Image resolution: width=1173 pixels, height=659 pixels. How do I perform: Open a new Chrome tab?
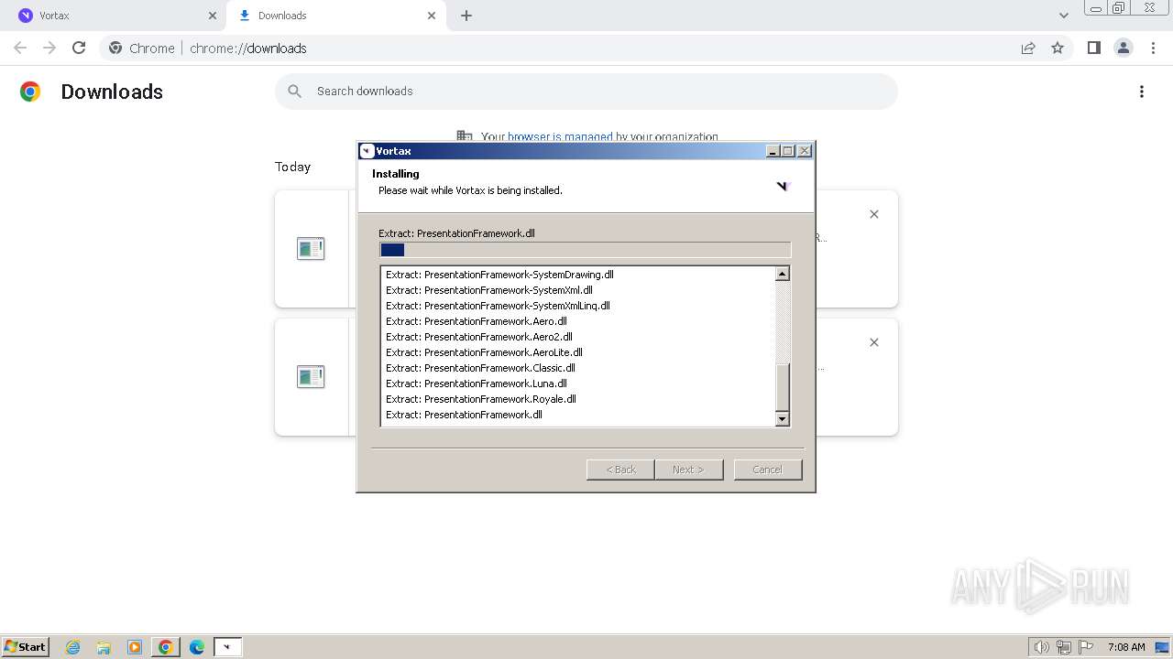pyautogui.click(x=466, y=16)
